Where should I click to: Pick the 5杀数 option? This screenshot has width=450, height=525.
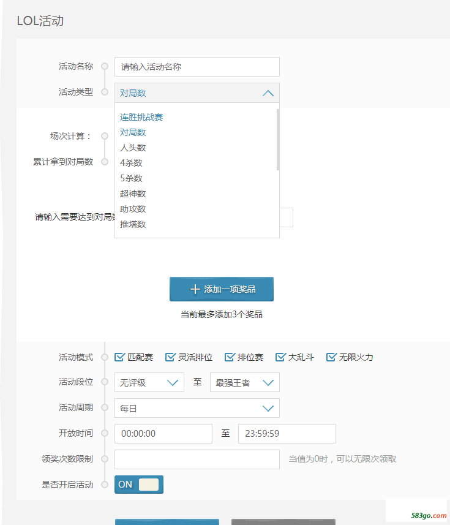tap(131, 178)
